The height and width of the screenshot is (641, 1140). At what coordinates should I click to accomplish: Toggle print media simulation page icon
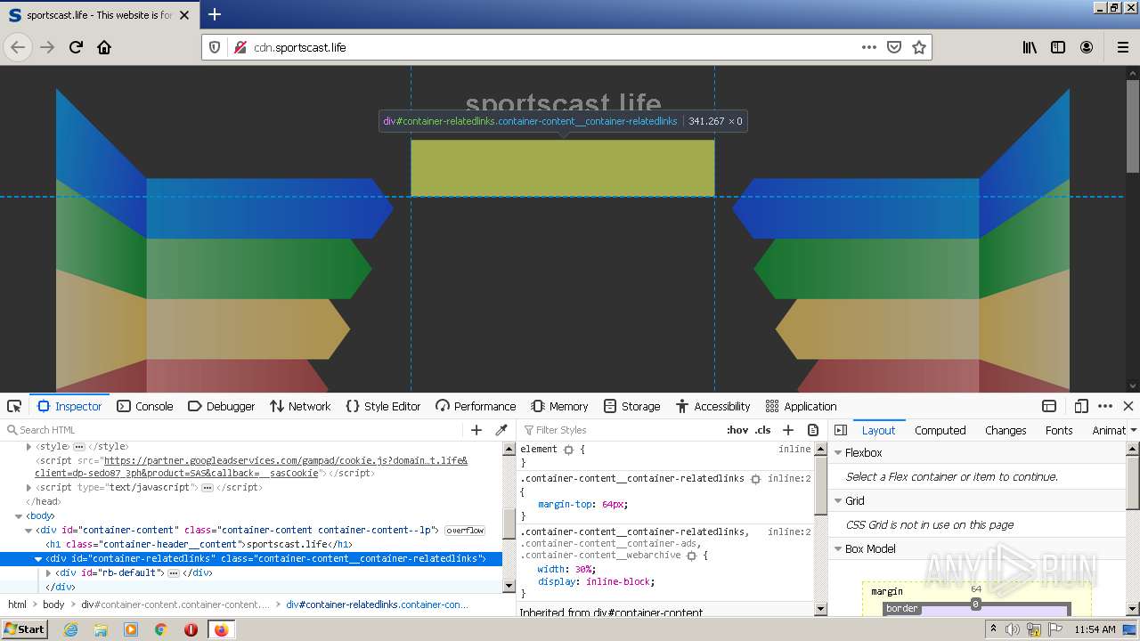click(813, 430)
